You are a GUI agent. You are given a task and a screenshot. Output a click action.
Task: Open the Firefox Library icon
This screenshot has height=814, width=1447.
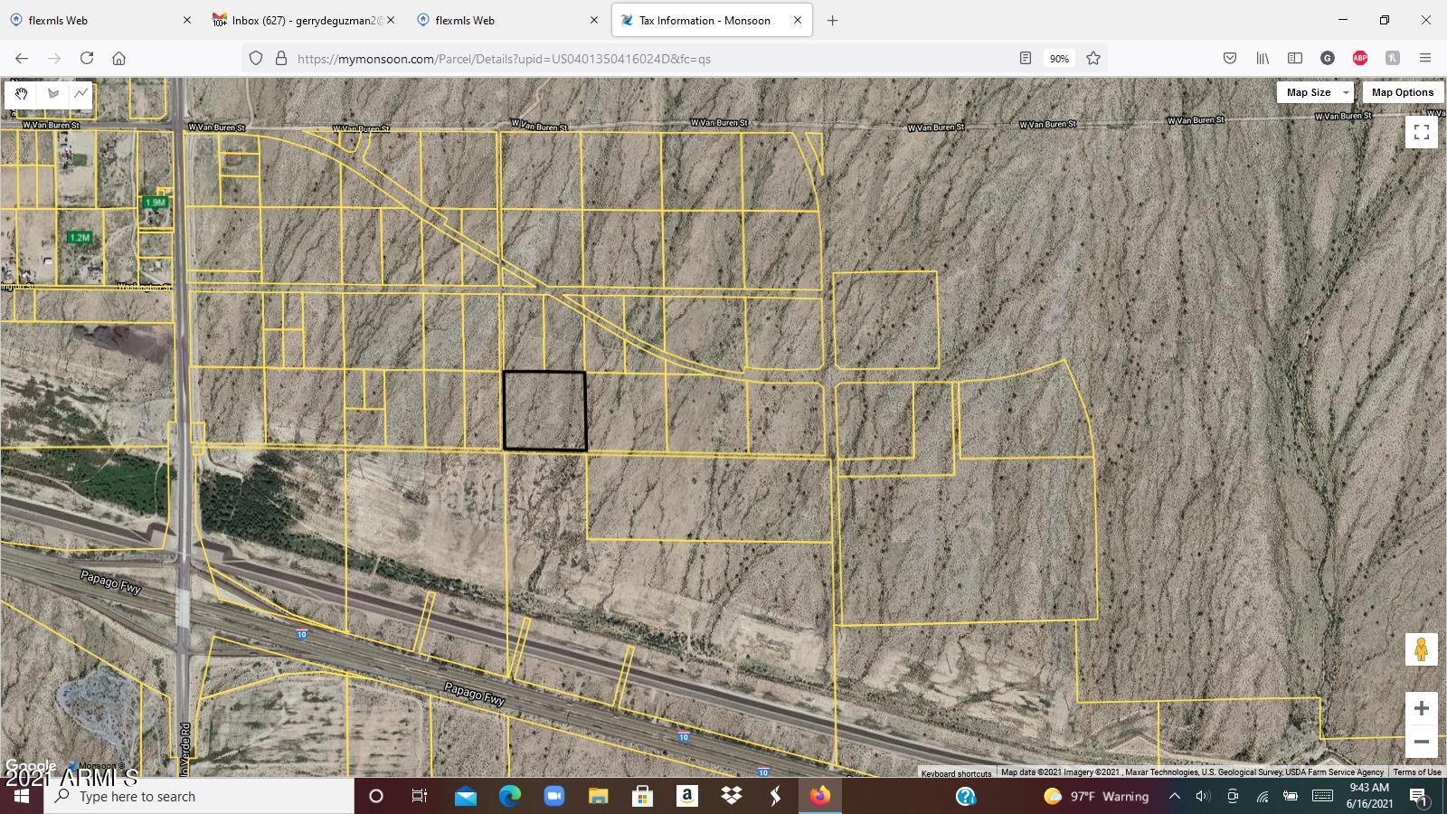(1262, 57)
